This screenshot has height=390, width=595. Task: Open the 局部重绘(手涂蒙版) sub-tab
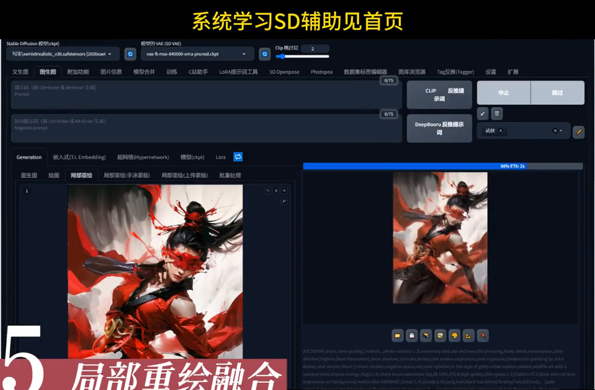127,175
